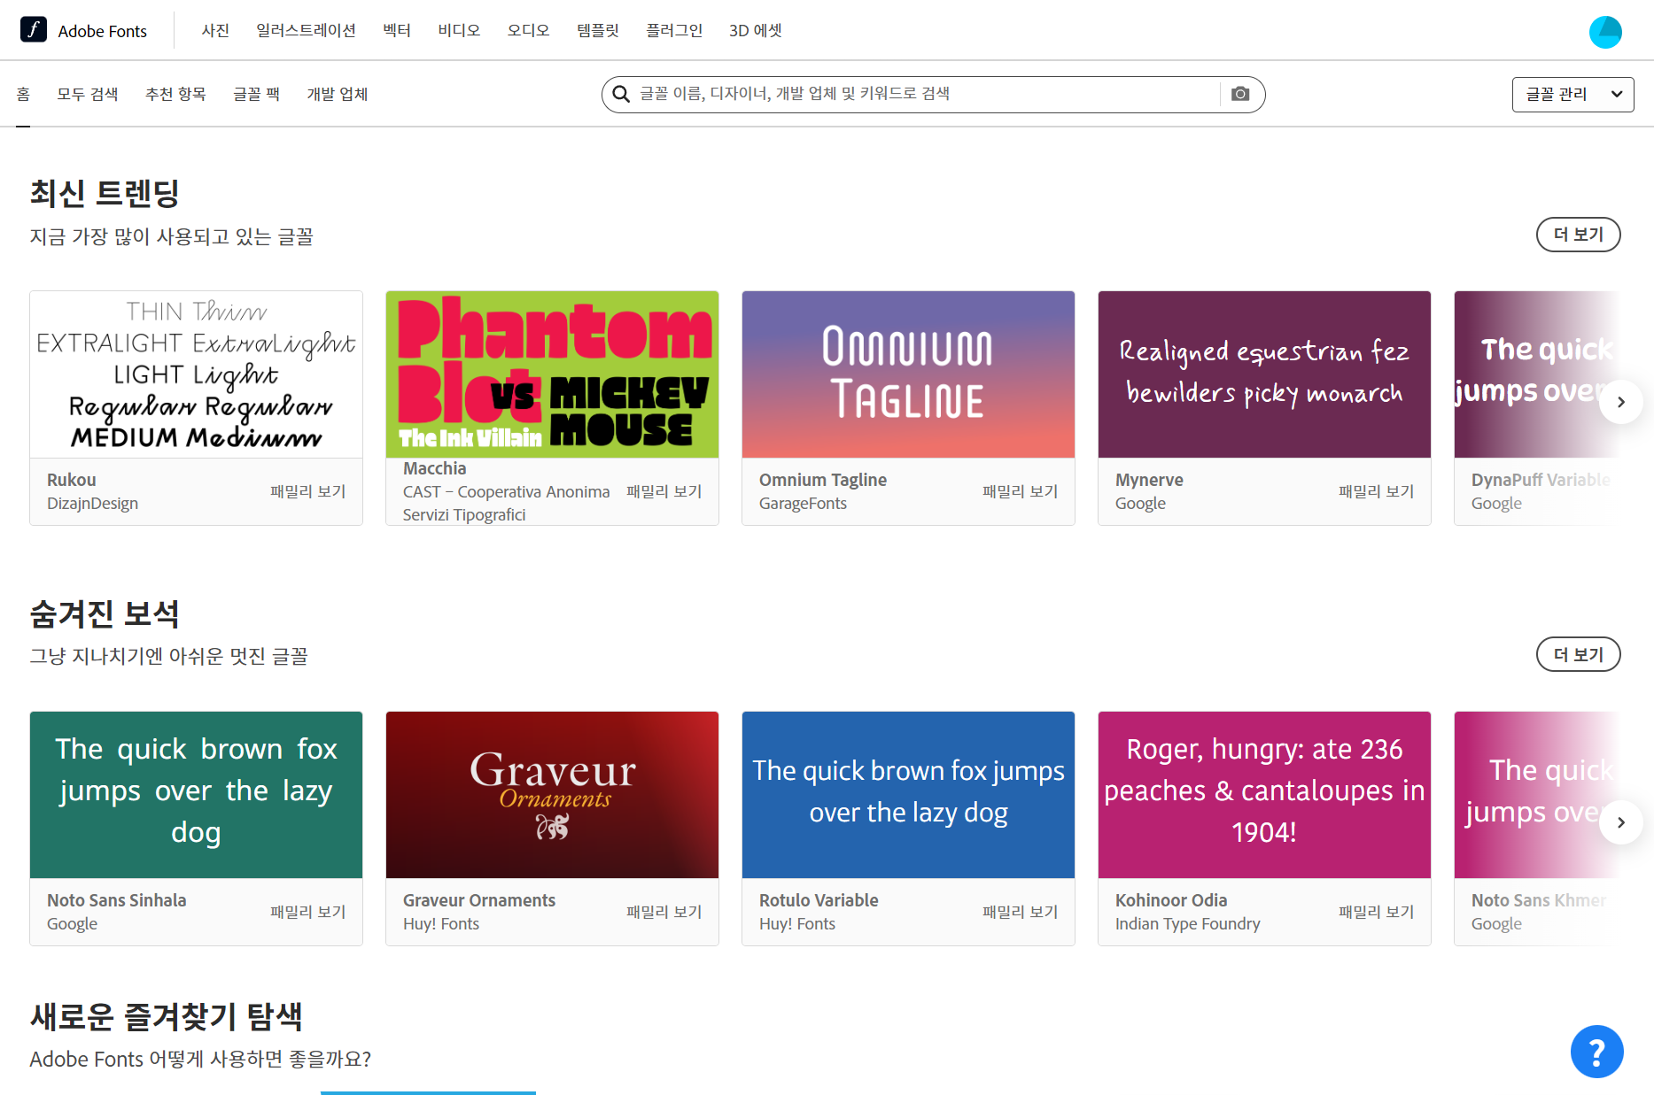The width and height of the screenshot is (1654, 1095).
Task: Click the DynaPuff Variable font name
Action: click(1541, 480)
